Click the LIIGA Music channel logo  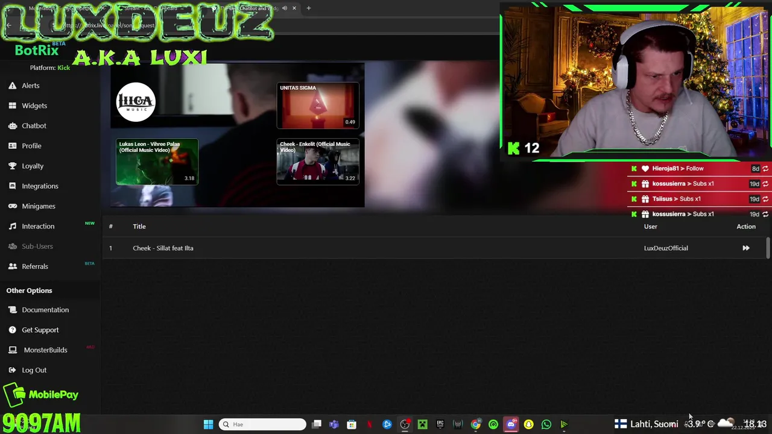point(136,102)
